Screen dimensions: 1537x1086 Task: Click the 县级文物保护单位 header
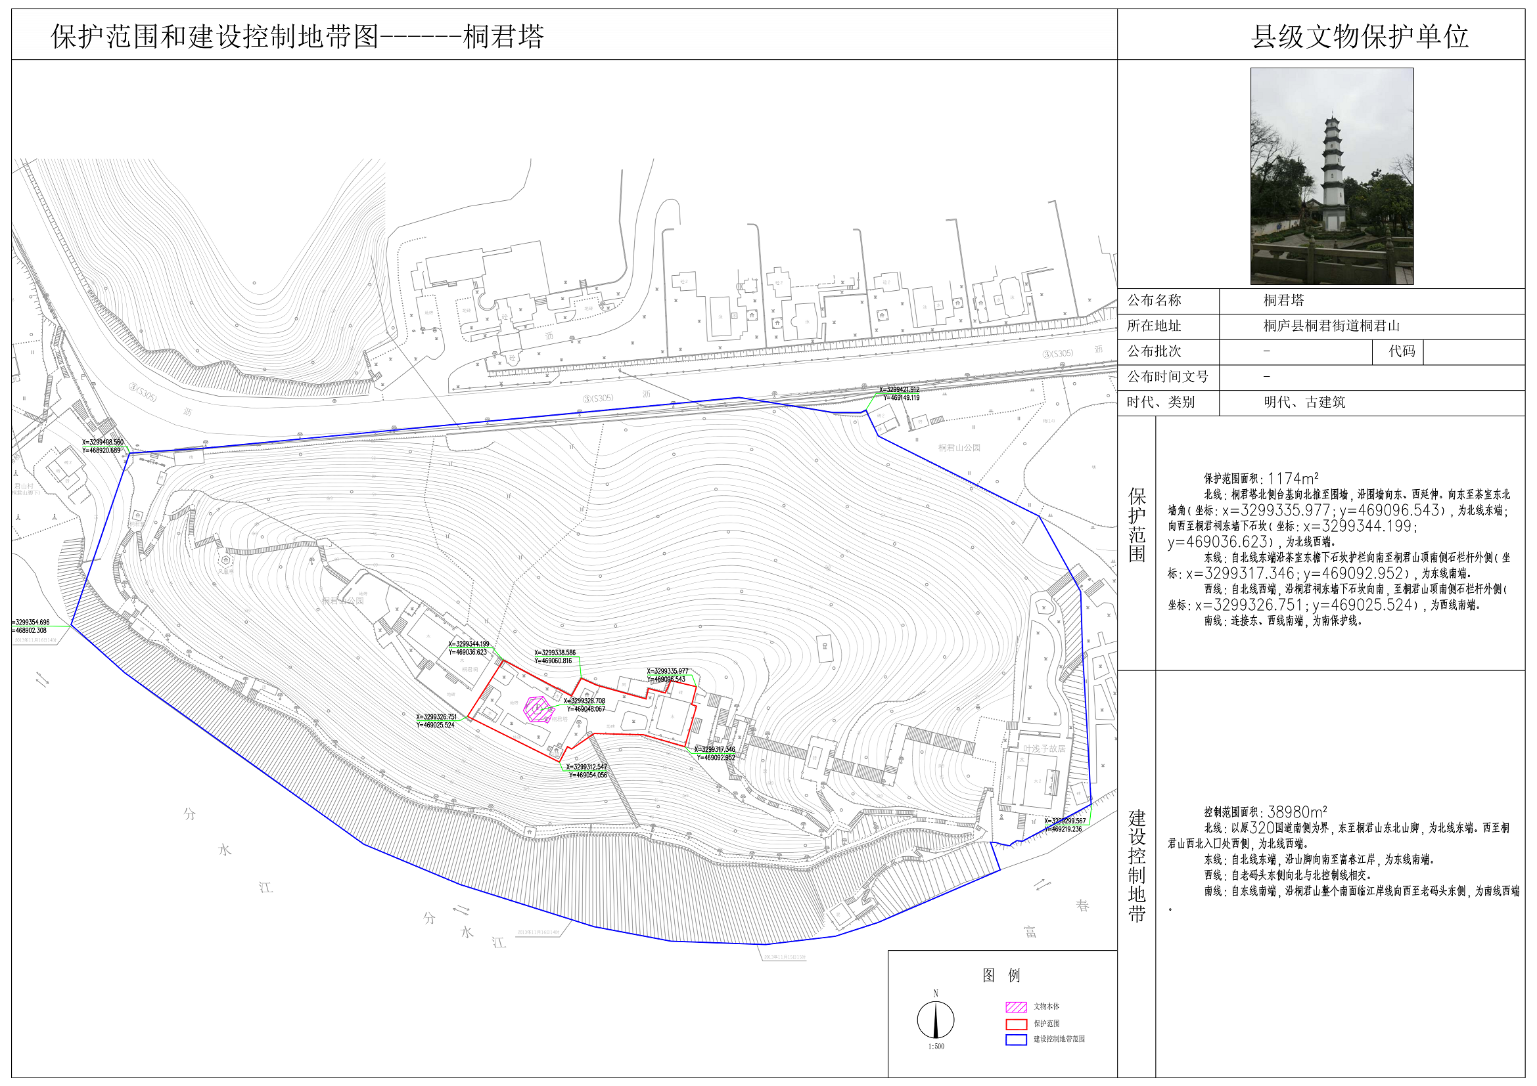point(1360,37)
